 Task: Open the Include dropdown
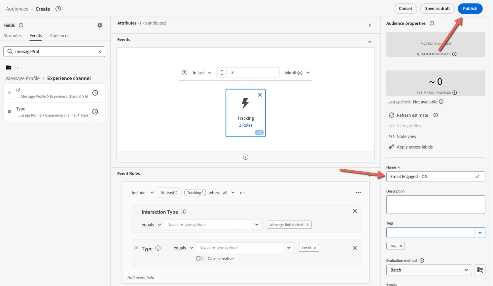[143, 193]
